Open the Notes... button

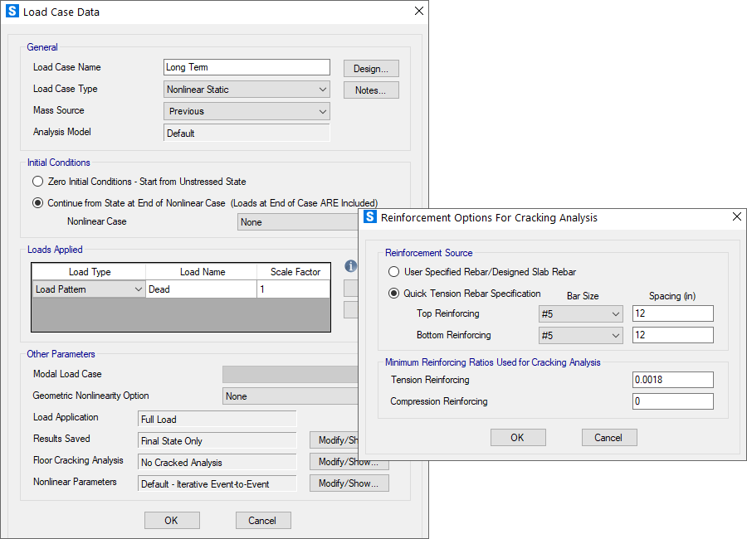[371, 90]
